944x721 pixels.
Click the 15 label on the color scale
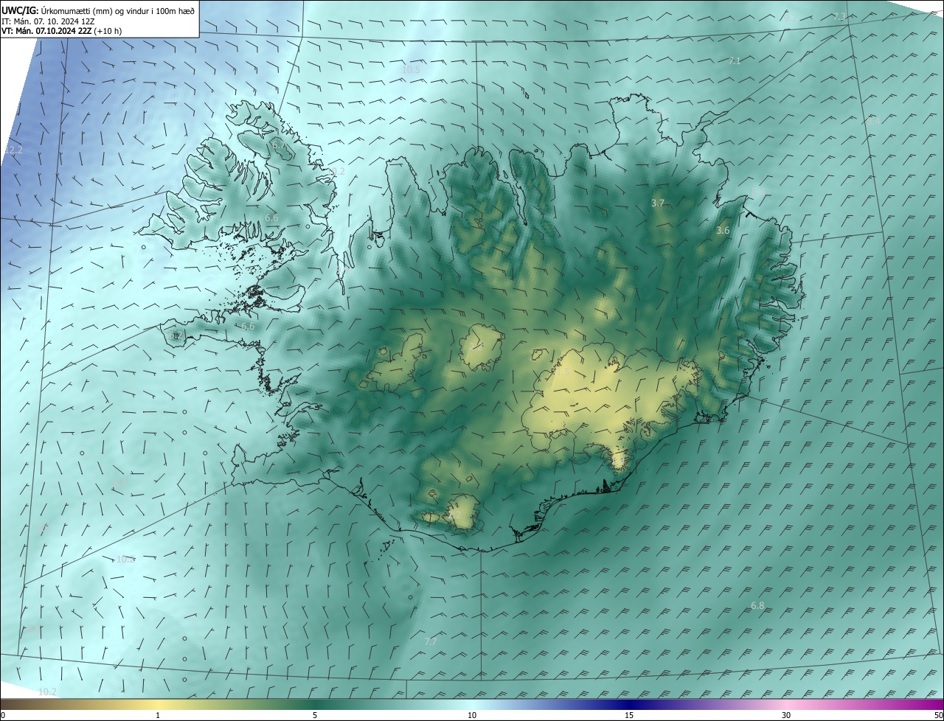(x=629, y=716)
